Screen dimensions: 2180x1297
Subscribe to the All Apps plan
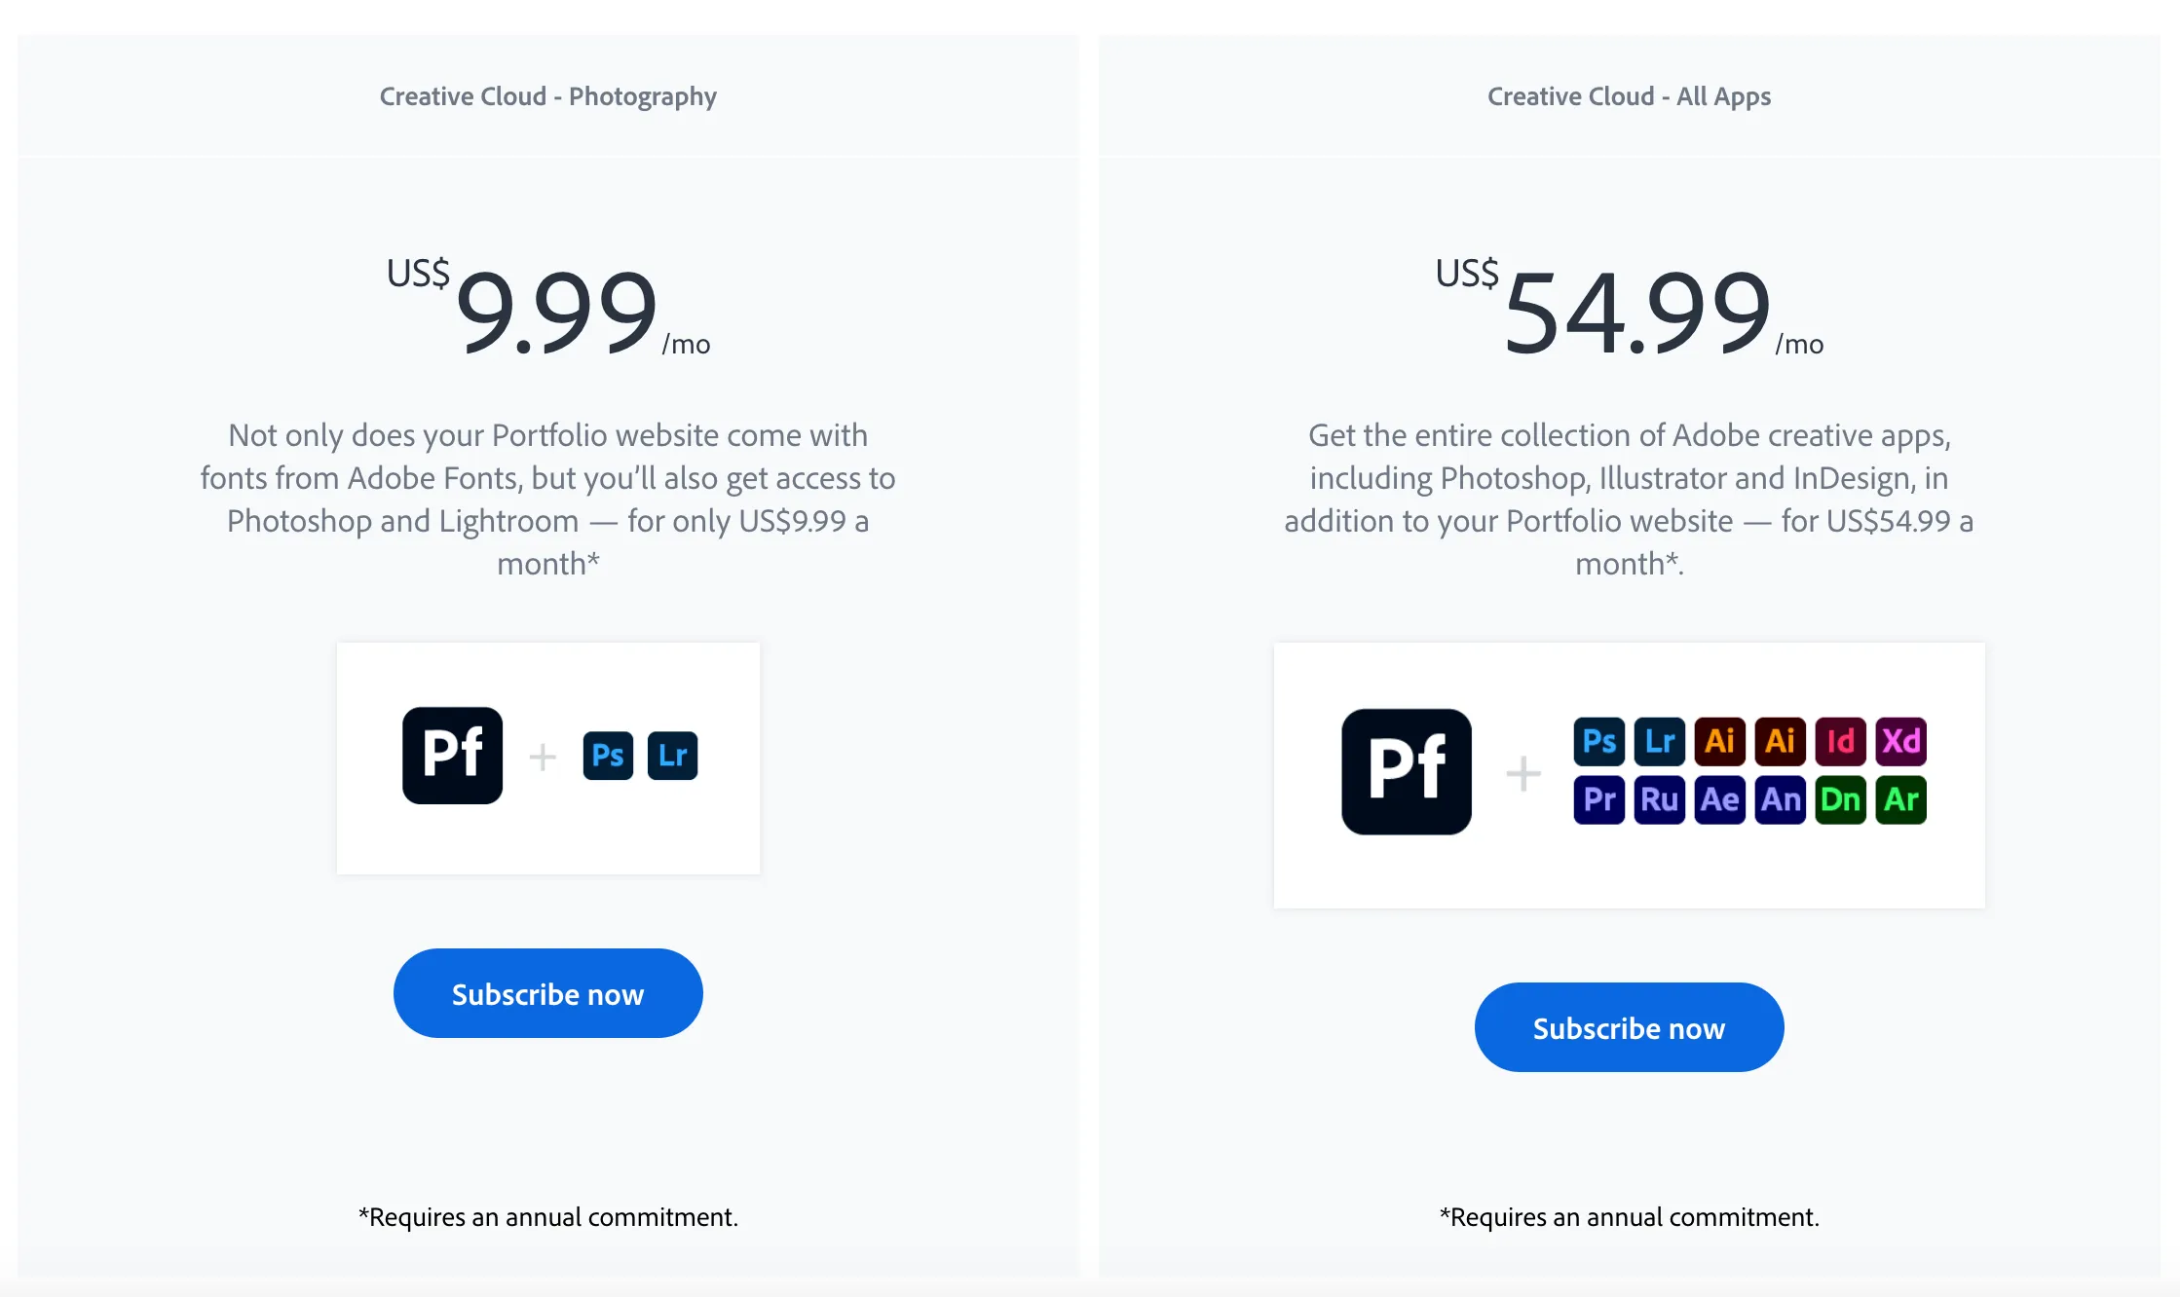[1629, 1027]
